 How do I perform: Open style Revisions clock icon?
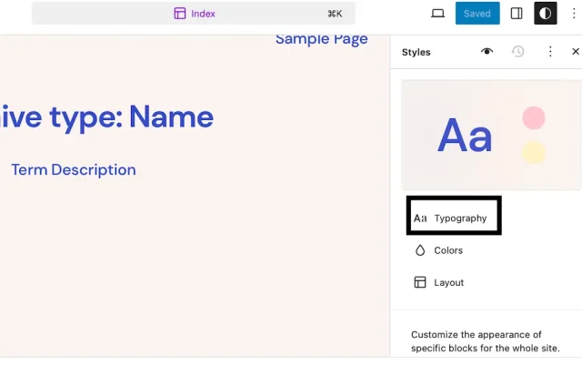(x=518, y=52)
